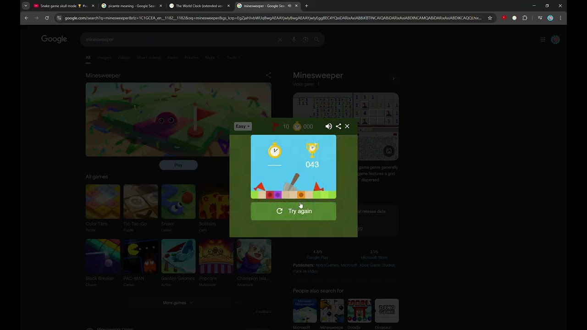Click the stopwatch icon on results card
The image size is (587, 330).
pos(275,150)
